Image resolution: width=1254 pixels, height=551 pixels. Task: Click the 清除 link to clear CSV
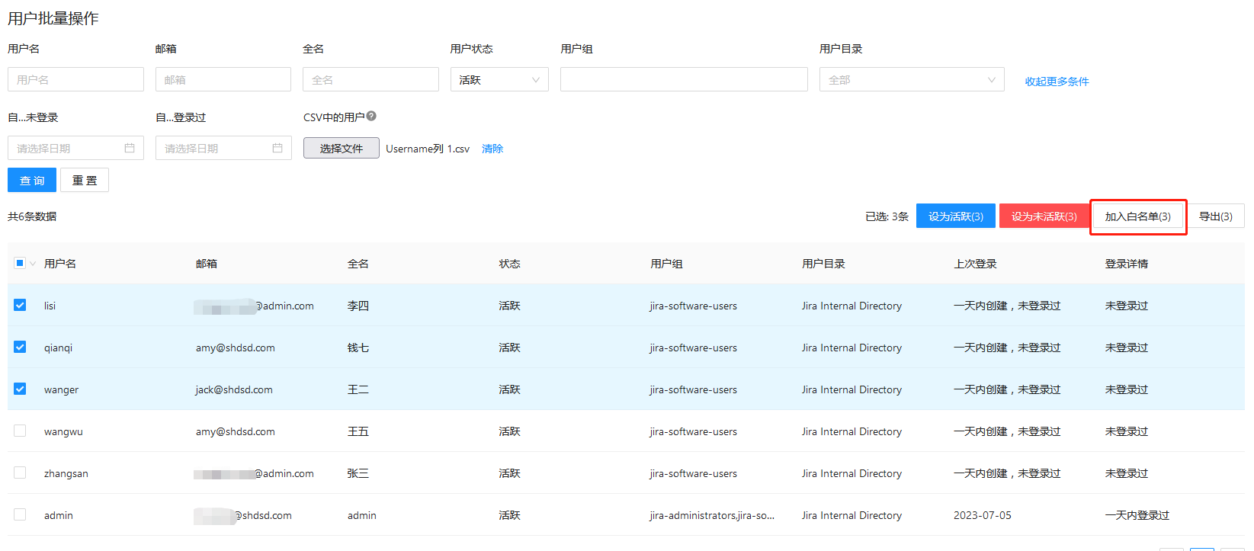click(x=492, y=149)
